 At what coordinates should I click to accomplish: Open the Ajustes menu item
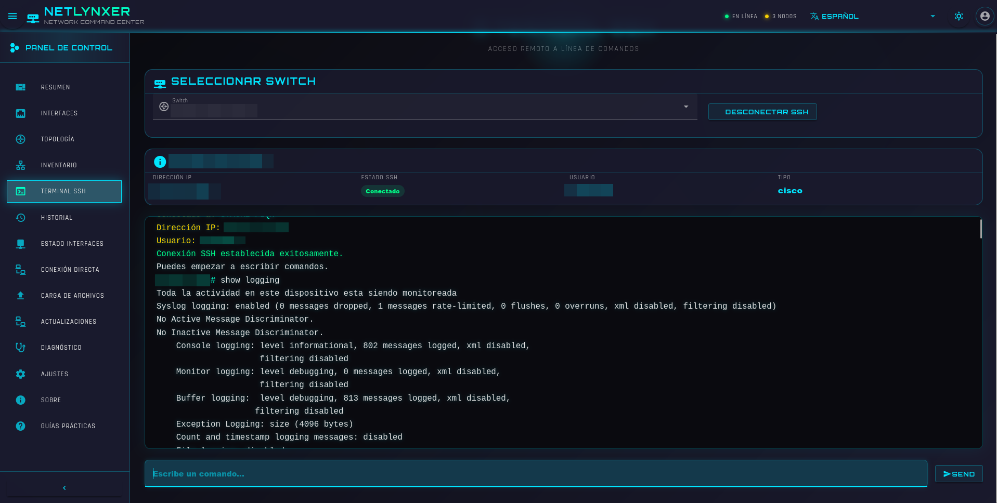click(x=55, y=374)
